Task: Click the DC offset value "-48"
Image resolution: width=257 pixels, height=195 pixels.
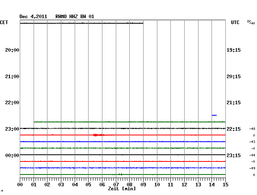Action: (x=252, y=129)
